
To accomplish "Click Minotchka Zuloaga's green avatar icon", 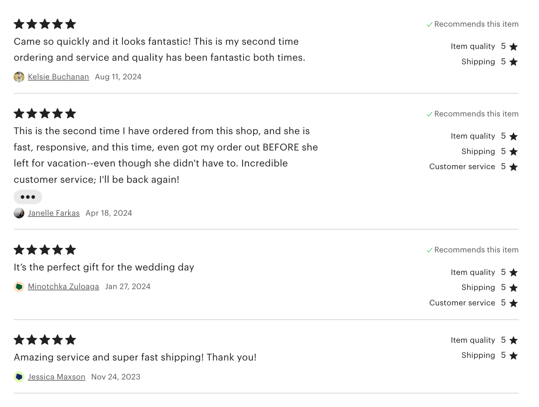I will pyautogui.click(x=19, y=287).
